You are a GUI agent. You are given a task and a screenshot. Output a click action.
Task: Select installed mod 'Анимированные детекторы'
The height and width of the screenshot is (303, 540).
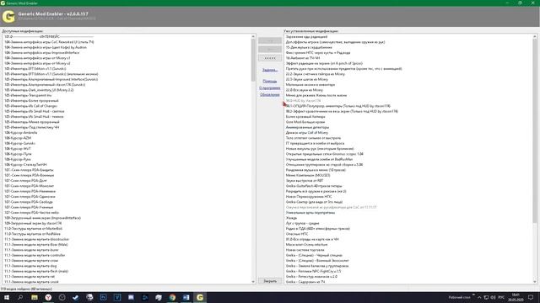point(307,127)
